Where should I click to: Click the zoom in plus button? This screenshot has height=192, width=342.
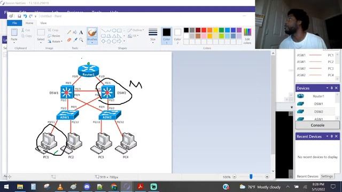[x=267, y=177]
